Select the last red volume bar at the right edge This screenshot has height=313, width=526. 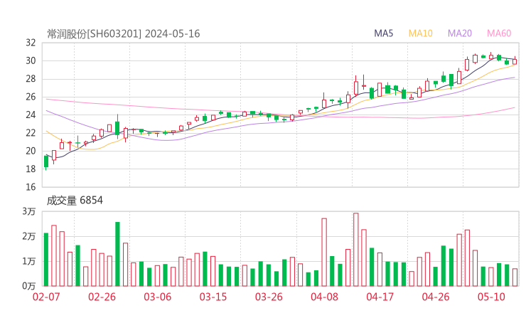515,277
